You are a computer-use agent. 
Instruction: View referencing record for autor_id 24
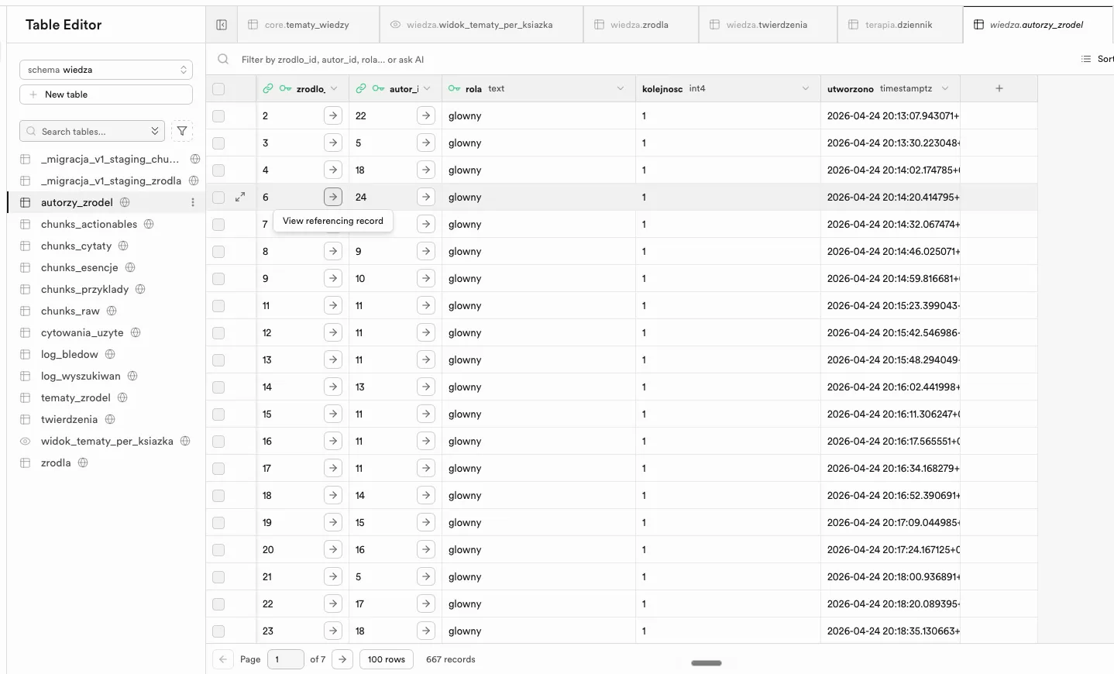point(426,197)
